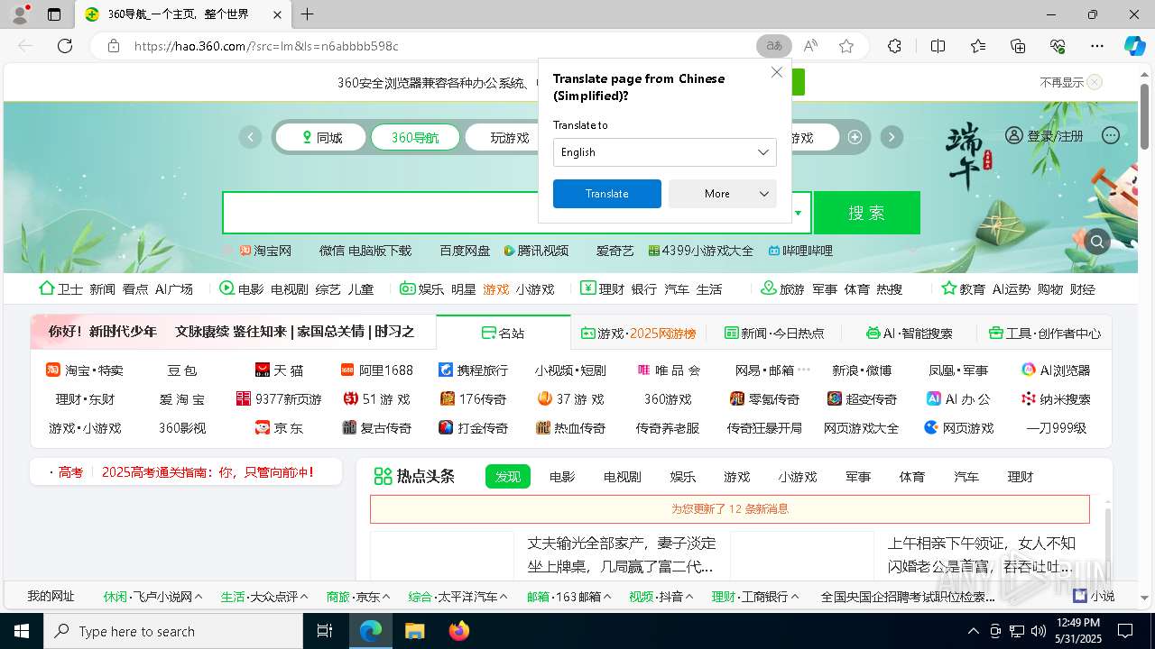1155x649 pixels.
Task: Select the 发现 headlines tab
Action: [508, 477]
